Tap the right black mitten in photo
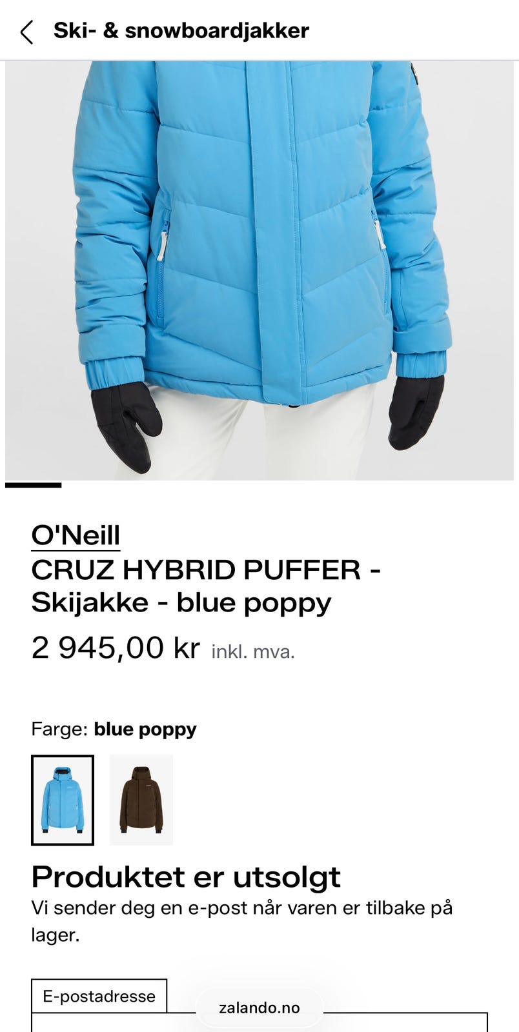519x1032 pixels. coord(416,411)
